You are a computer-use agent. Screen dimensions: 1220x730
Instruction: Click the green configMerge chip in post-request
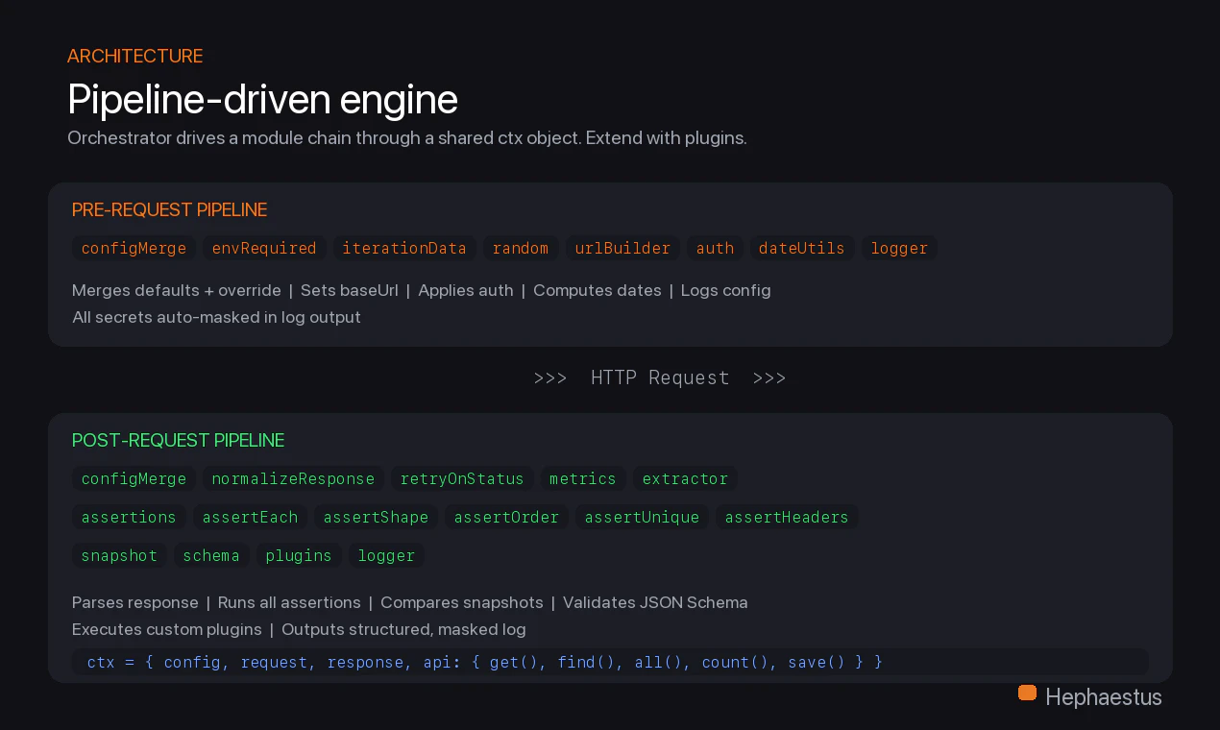coord(134,478)
